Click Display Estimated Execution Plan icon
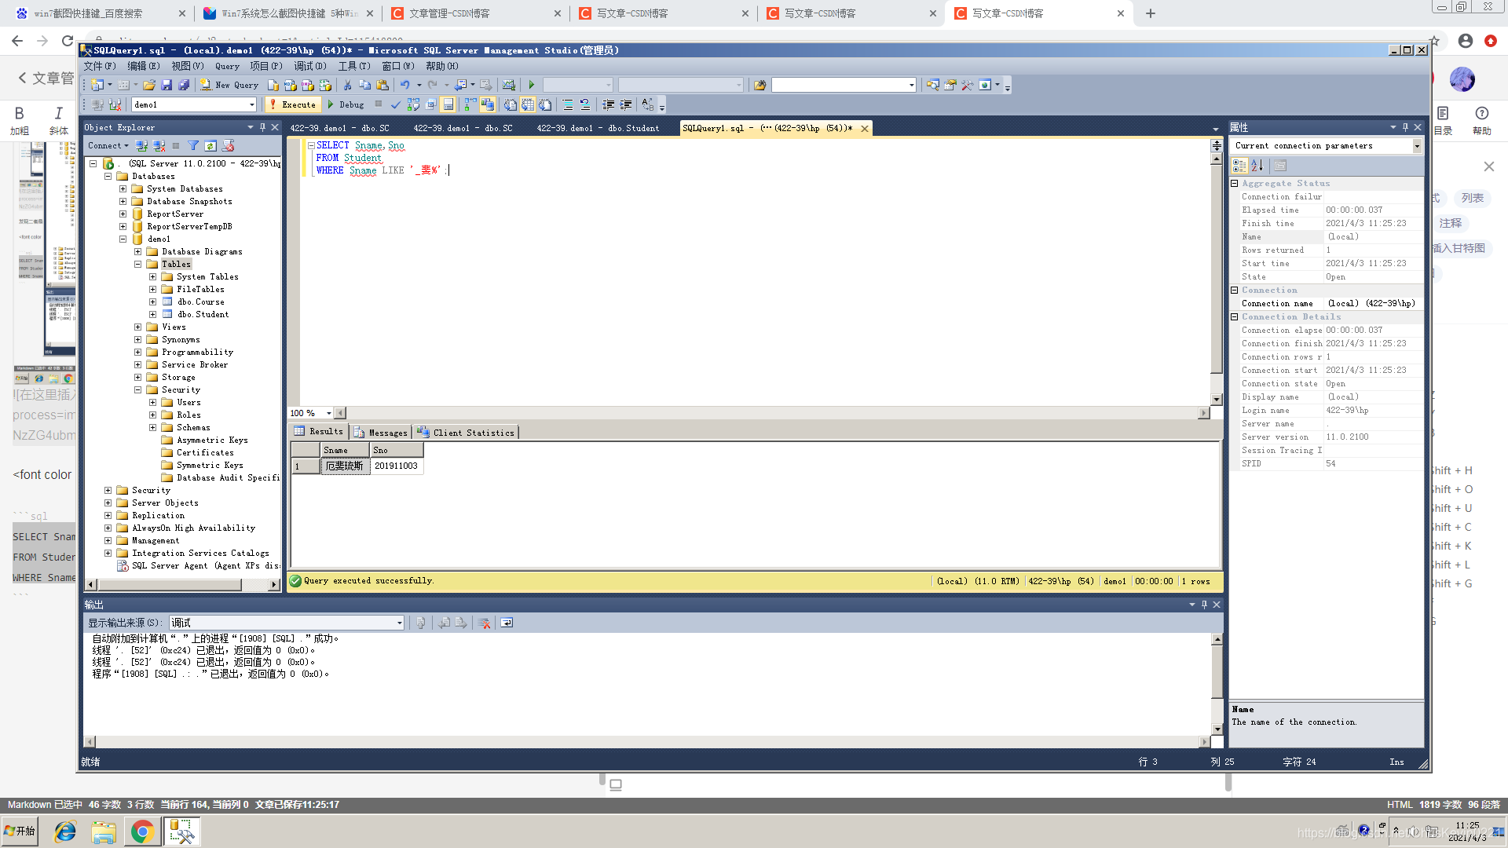This screenshot has width=1508, height=848. point(413,104)
